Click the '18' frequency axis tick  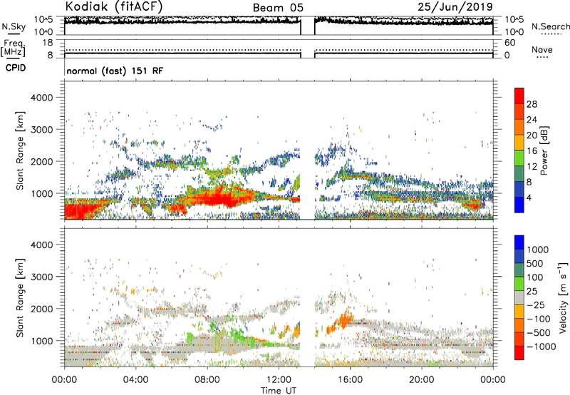48,43
